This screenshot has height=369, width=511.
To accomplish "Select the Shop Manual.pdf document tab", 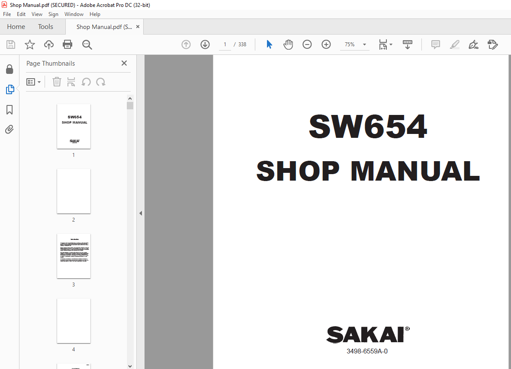I will pyautogui.click(x=104, y=27).
